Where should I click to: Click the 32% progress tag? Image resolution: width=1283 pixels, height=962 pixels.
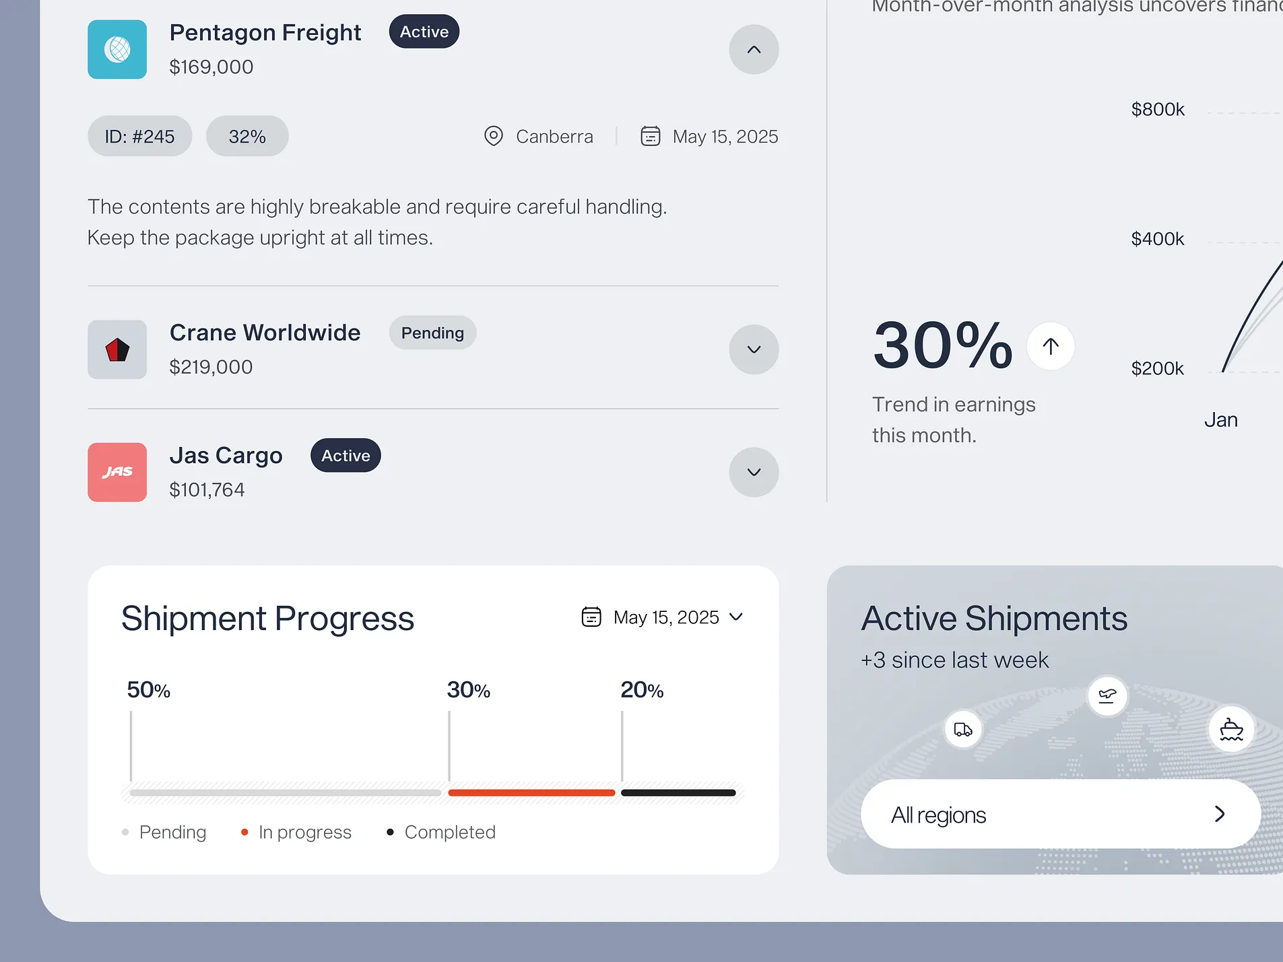click(247, 136)
